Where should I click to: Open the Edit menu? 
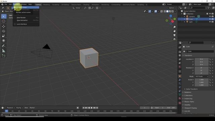click(10, 4)
